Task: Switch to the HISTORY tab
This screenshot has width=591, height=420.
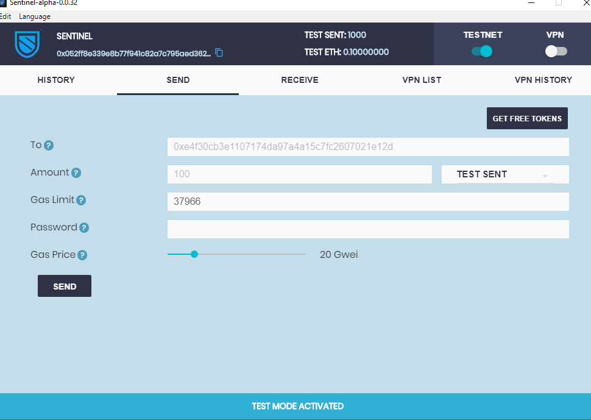Action: tap(56, 80)
